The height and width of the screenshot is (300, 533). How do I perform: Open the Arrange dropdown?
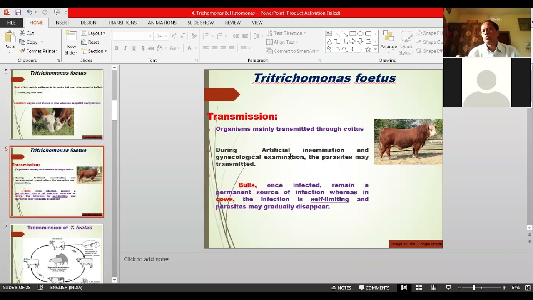tap(389, 42)
